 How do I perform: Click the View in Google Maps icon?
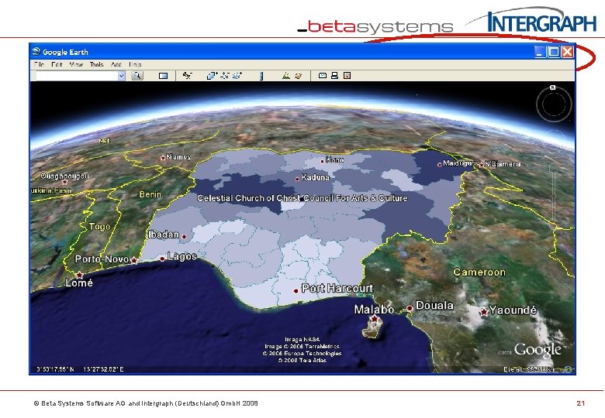(x=347, y=75)
